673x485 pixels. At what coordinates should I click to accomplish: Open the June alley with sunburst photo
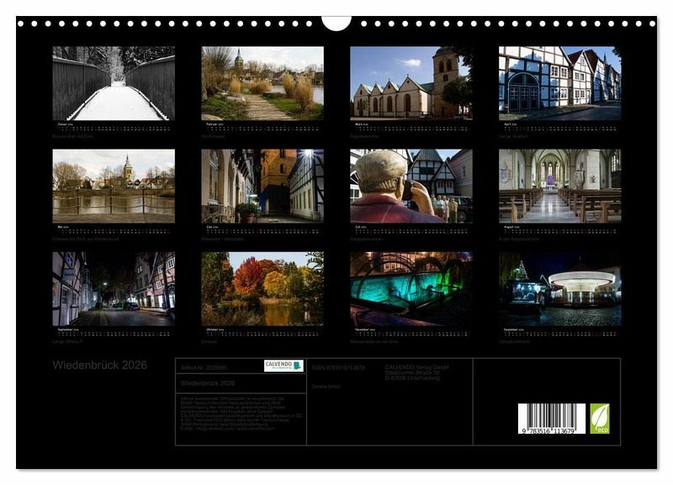click(262, 186)
